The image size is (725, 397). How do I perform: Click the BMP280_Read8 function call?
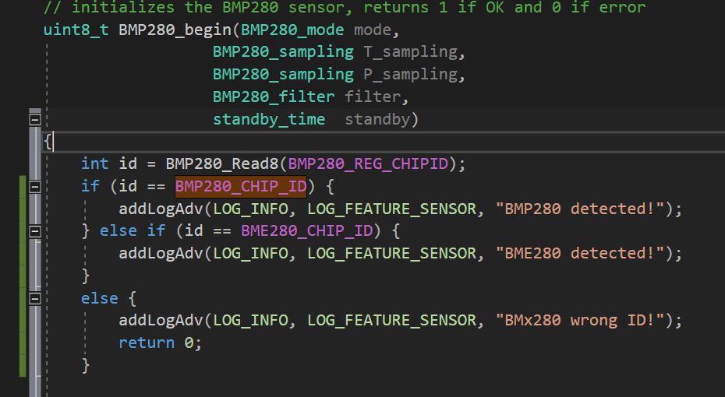coord(222,163)
